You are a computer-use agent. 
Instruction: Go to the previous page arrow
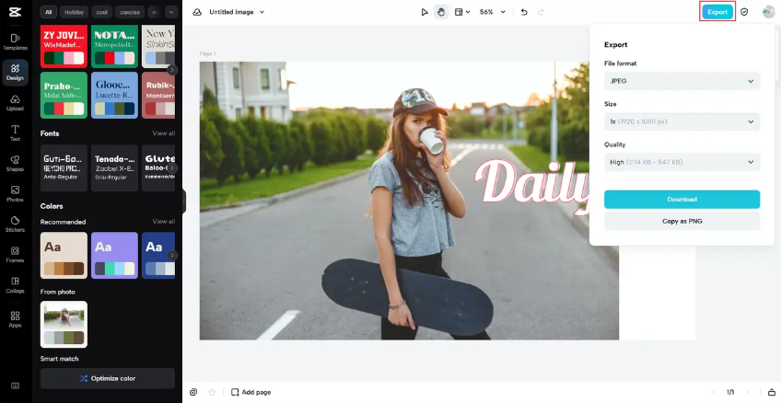point(714,392)
